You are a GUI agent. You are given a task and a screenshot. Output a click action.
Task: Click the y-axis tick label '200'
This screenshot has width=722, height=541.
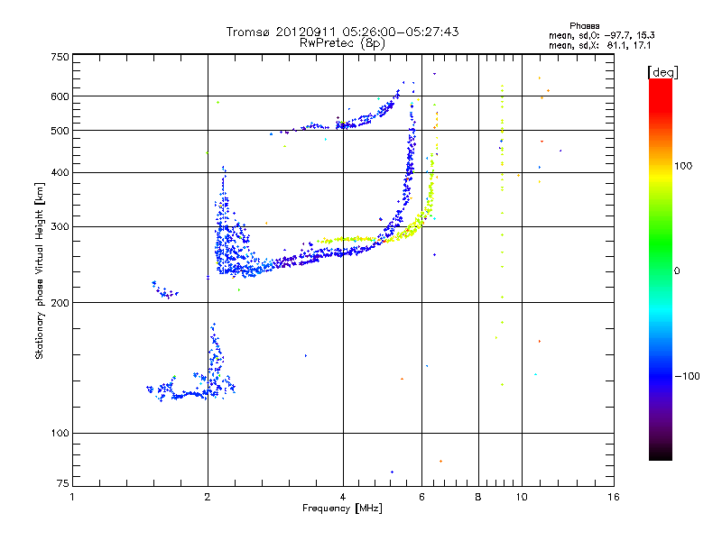pos(60,303)
